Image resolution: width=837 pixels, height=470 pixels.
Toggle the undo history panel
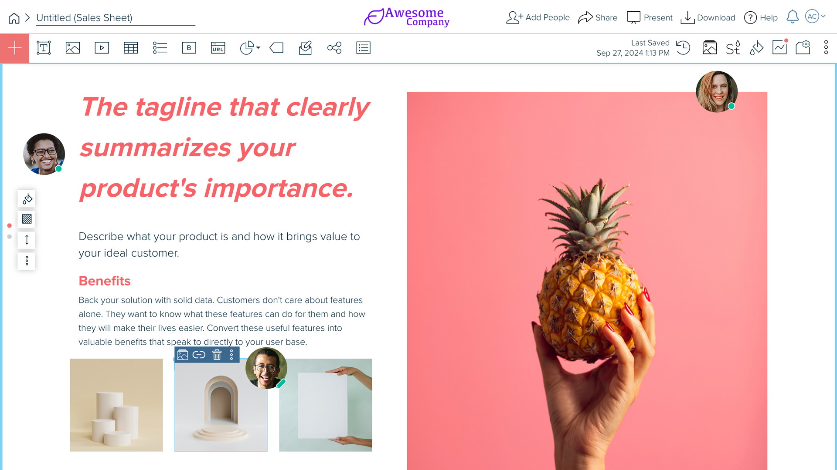coord(684,47)
